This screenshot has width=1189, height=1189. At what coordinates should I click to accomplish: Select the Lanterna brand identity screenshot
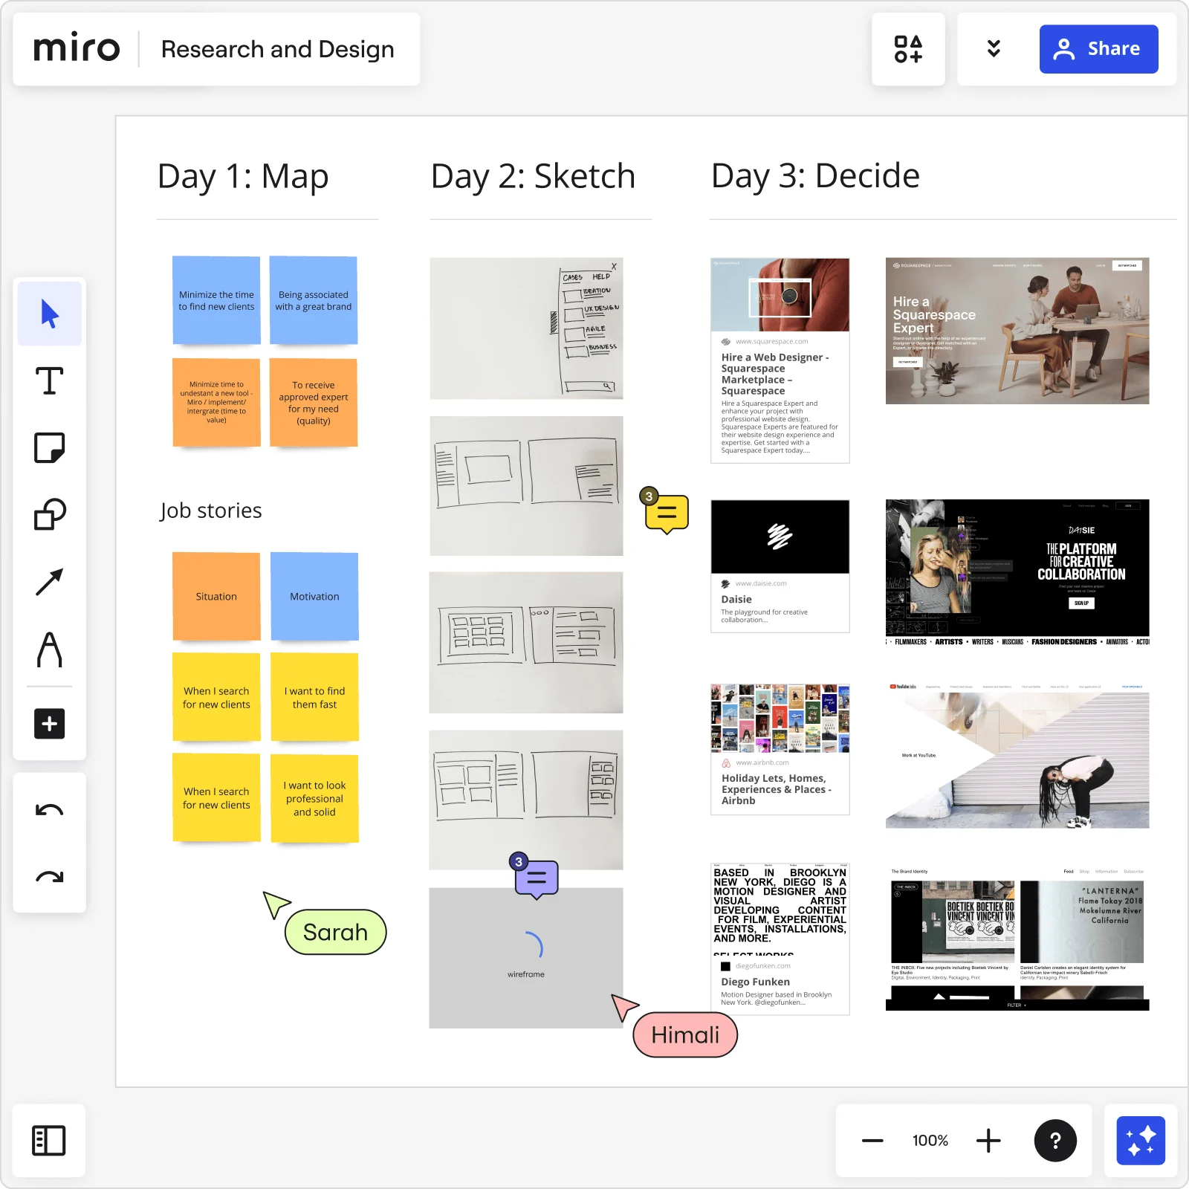tap(1017, 939)
